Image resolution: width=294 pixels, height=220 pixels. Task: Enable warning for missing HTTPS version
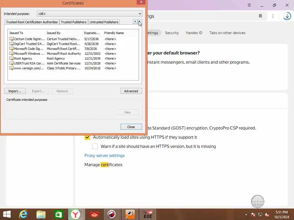point(95,146)
